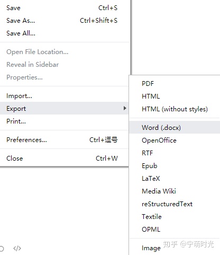Export document as LaTeX
The image size is (220, 255).
point(175,179)
